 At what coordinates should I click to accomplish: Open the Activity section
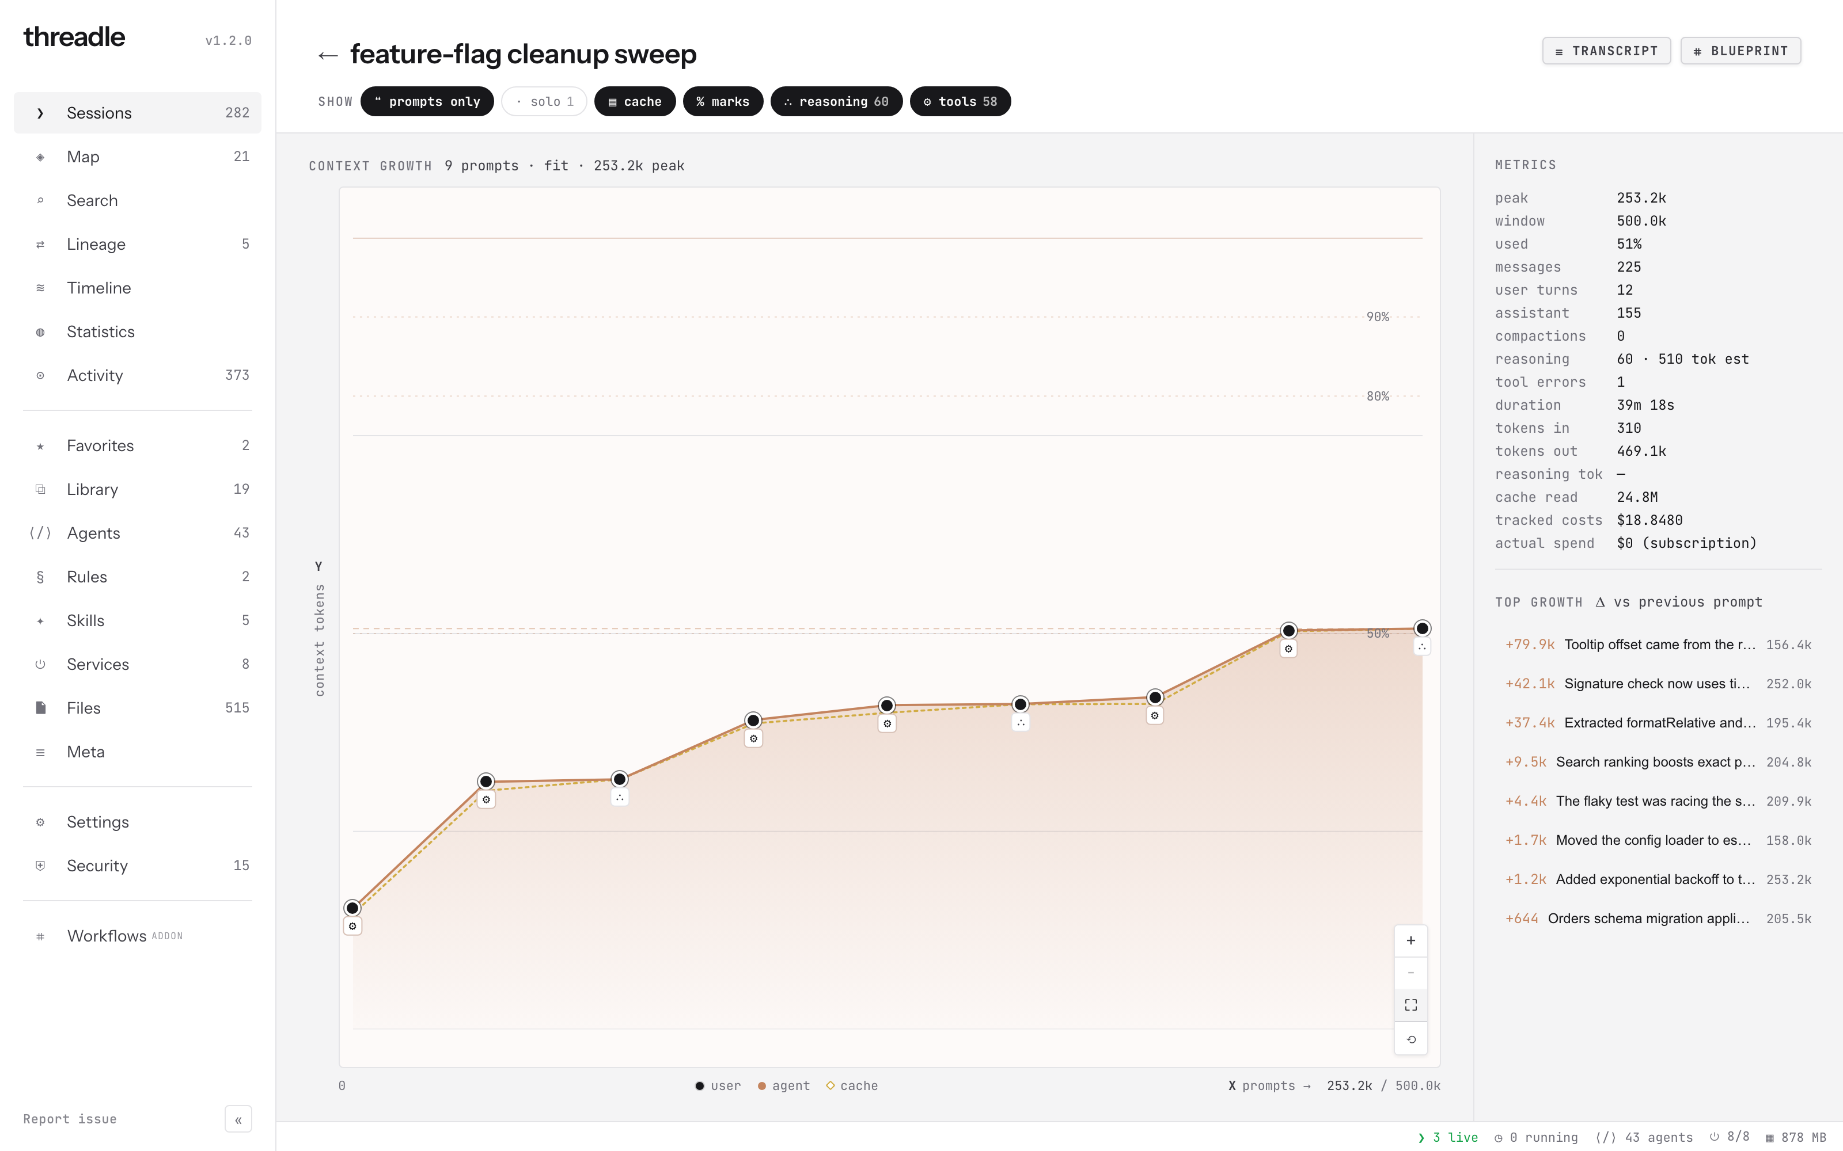pos(137,375)
